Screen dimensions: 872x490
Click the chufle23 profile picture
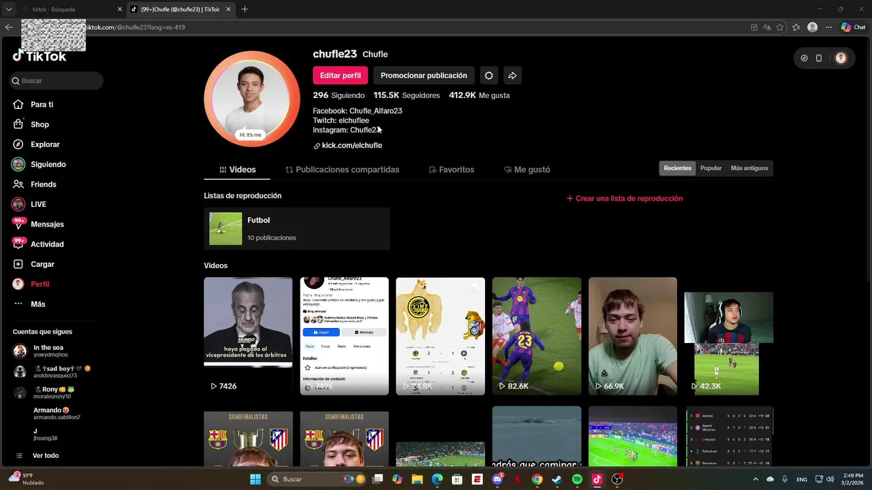pos(252,99)
